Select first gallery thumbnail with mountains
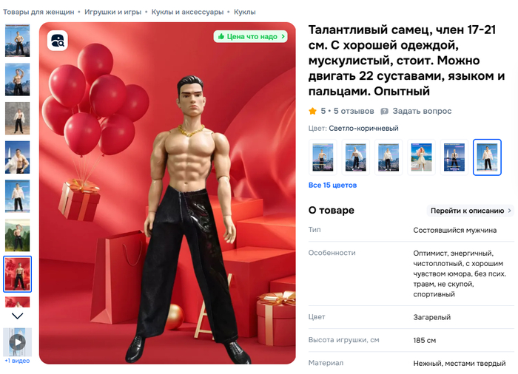Image resolution: width=518 pixels, height=374 pixels. 18,40
